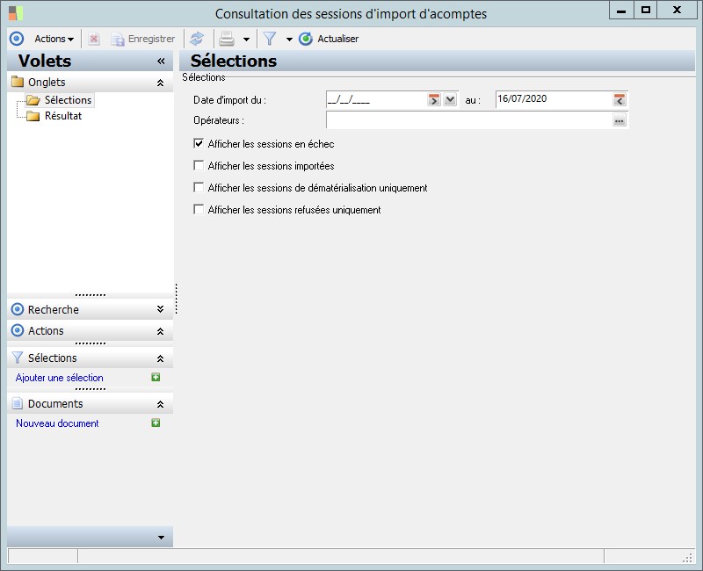The image size is (703, 571).
Task: Minimize the window
Action: click(621, 10)
